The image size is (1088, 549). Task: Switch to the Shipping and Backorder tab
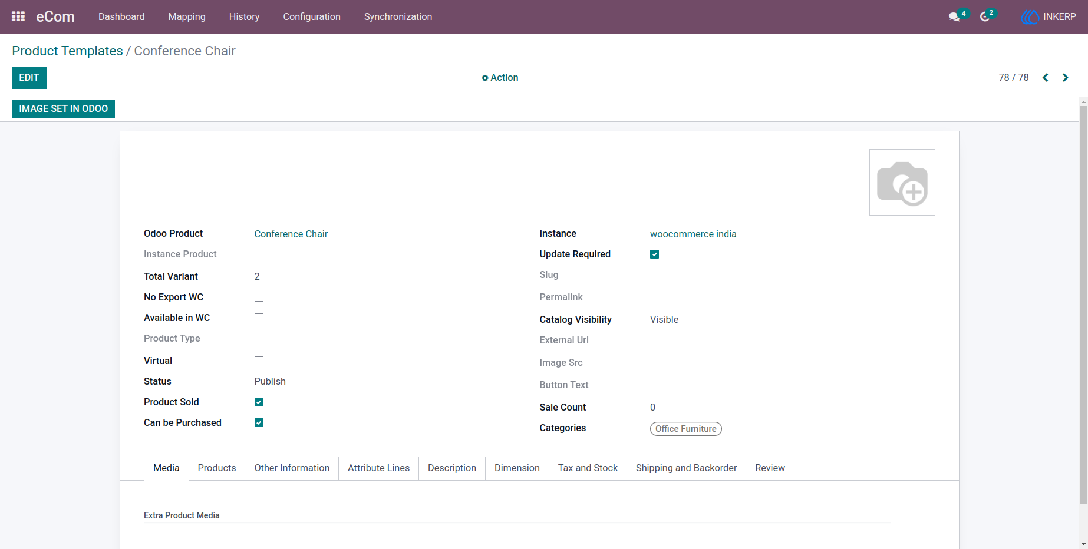pos(686,468)
